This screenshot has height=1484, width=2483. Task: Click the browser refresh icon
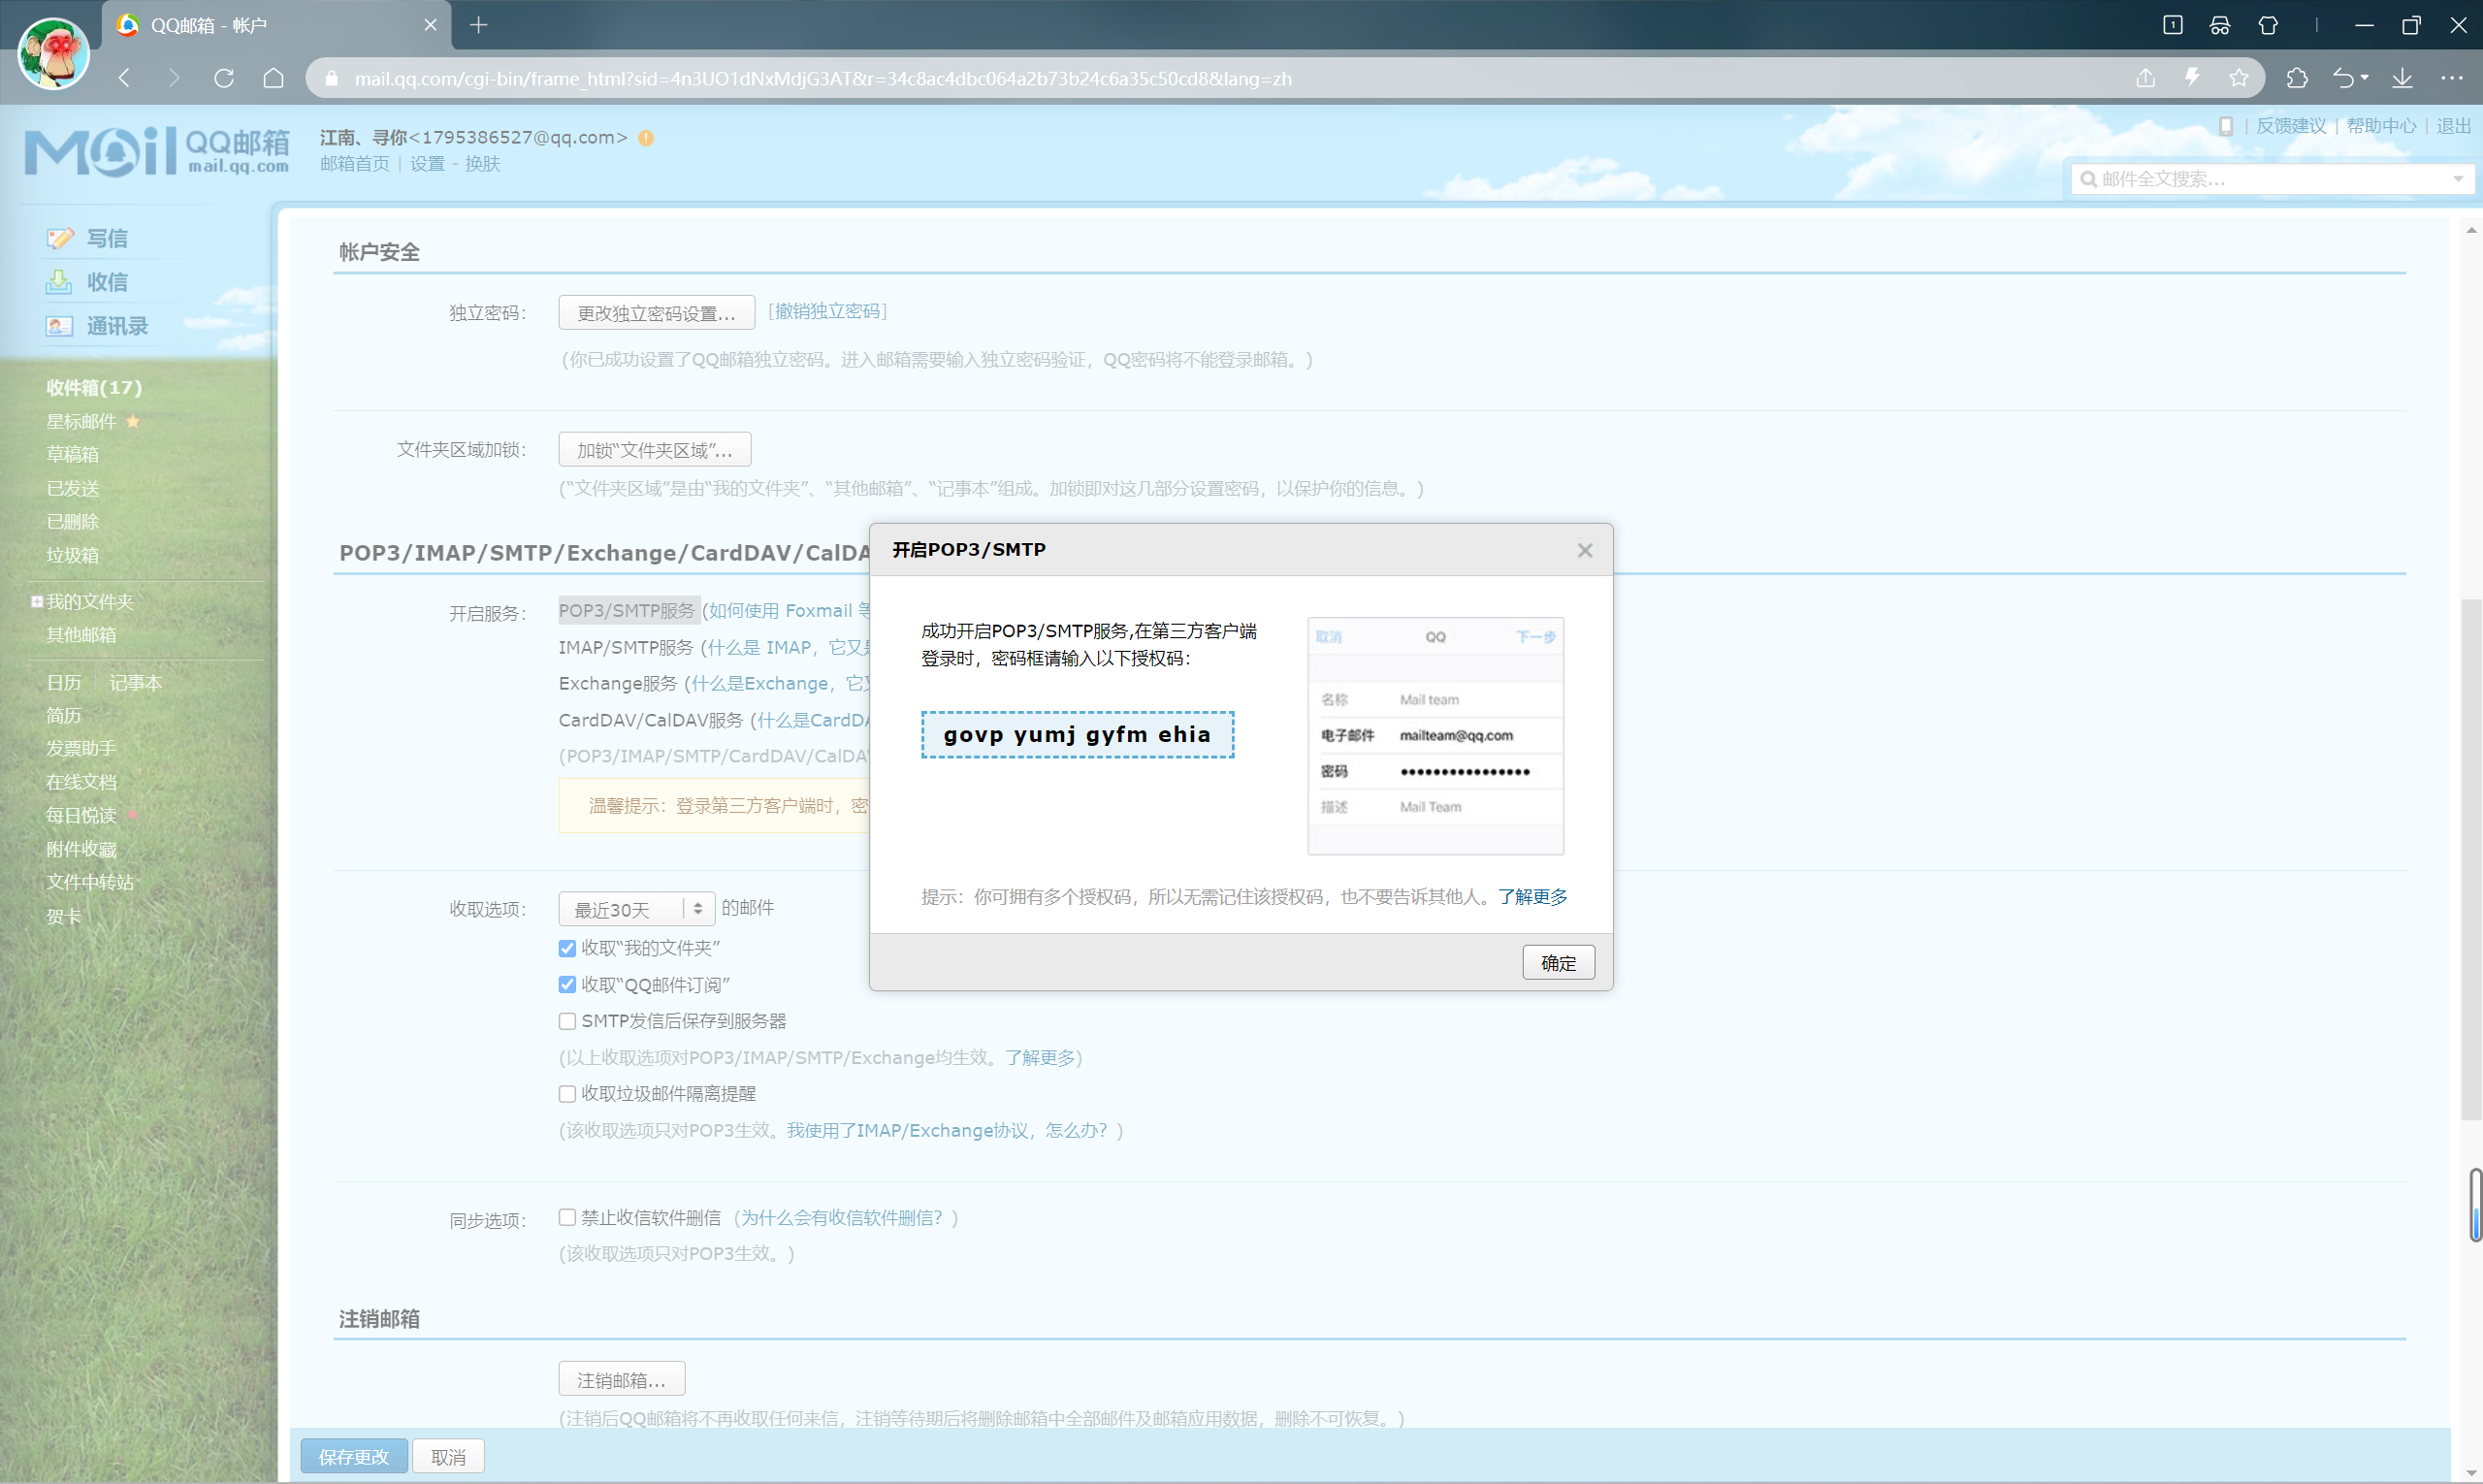pyautogui.click(x=224, y=78)
